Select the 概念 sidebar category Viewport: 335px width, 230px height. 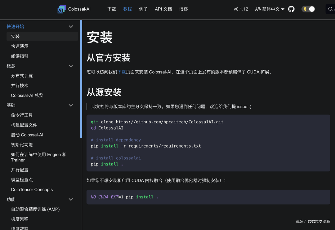pos(11,66)
